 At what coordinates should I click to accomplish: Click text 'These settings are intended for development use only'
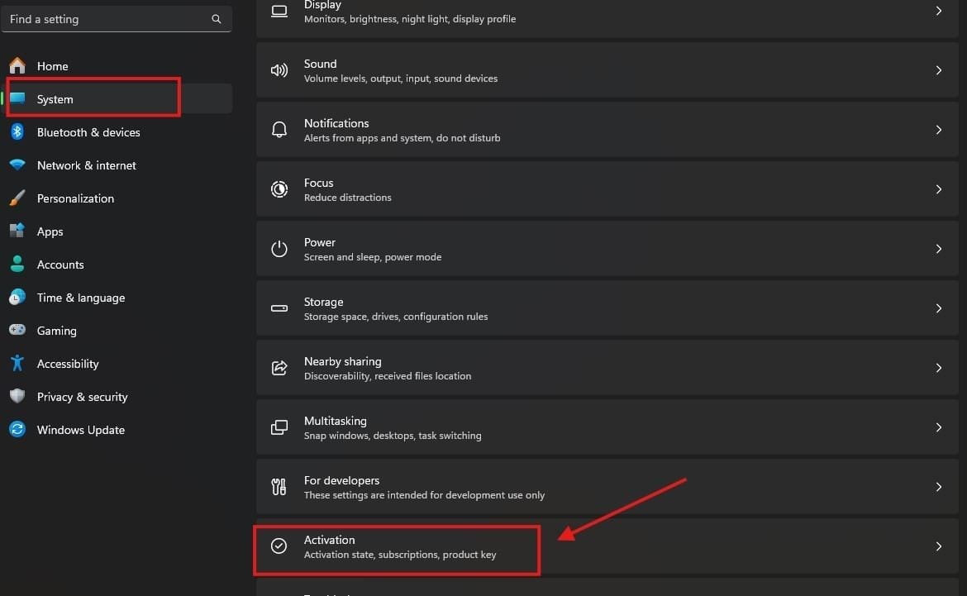[424, 495]
